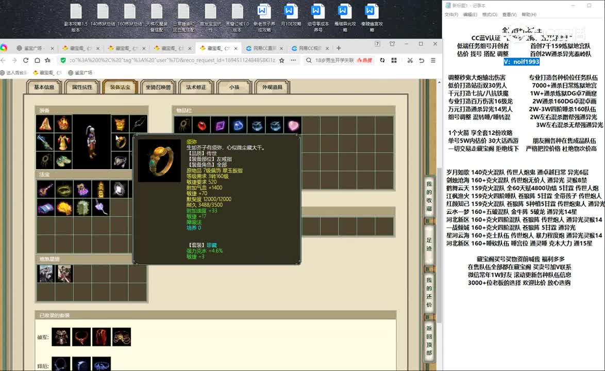
Task: Select the lute treasure in 法宝
Action: click(45, 189)
